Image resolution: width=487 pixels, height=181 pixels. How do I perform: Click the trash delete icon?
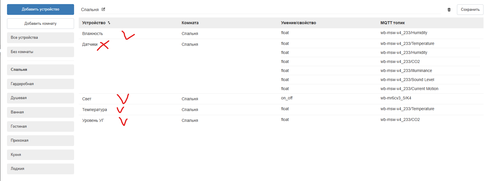pyautogui.click(x=449, y=10)
